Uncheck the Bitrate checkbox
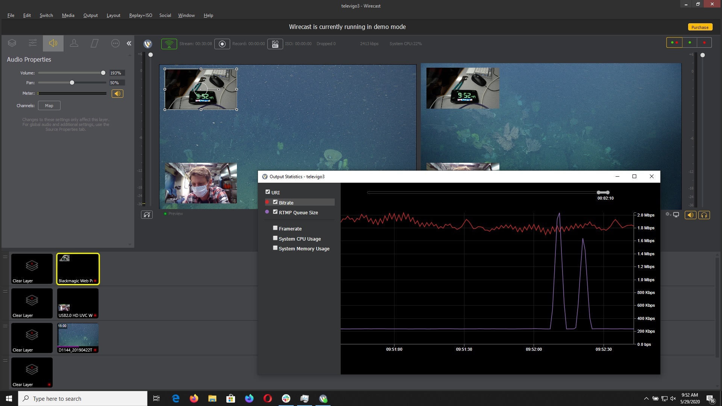722x406 pixels. click(x=275, y=202)
